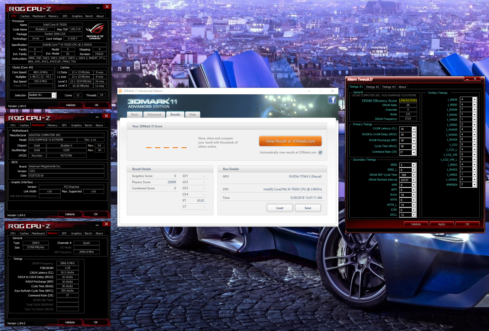Click OK in CPU-Z Mainboard window
This screenshot has height=331, width=489.
click(x=96, y=214)
